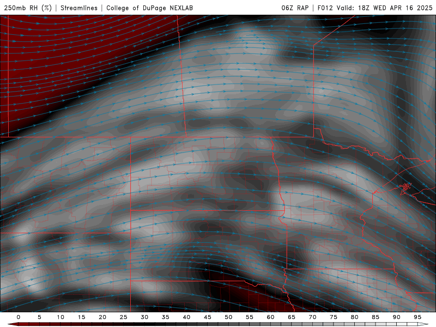
Task: Click the colorbar label '25'
Action: [124, 317]
